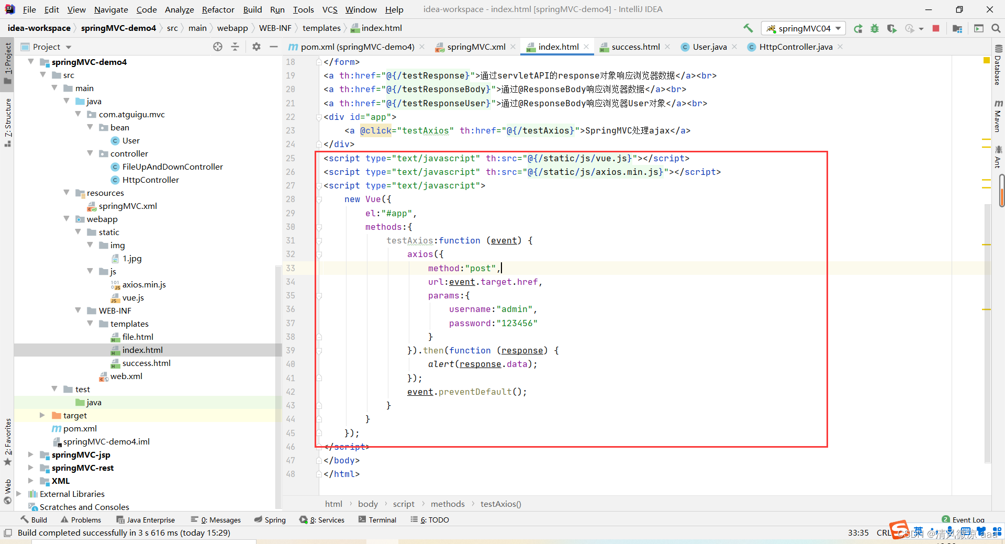Click line 33 in editor gutter
This screenshot has width=1005, height=544.
[x=291, y=268]
